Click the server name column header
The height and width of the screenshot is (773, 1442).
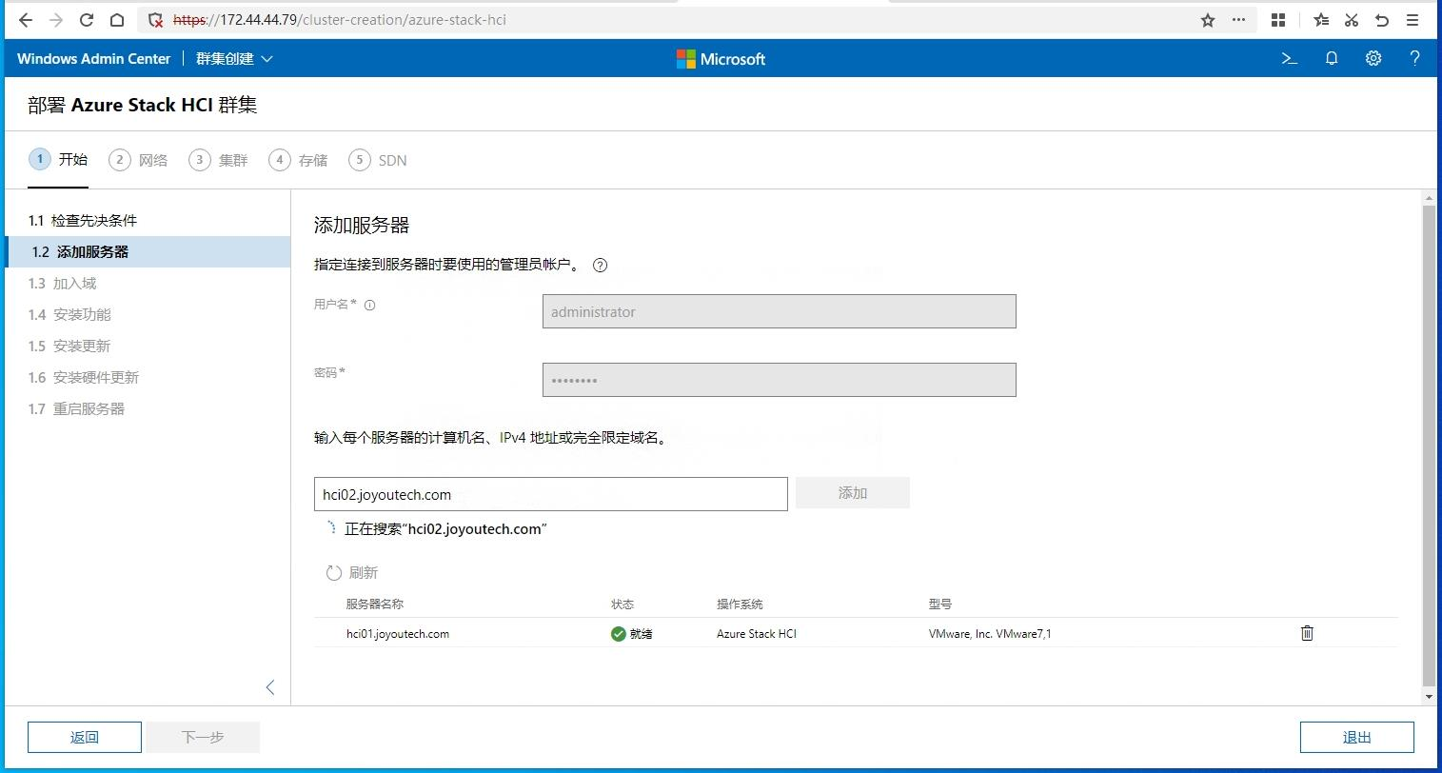tap(374, 605)
